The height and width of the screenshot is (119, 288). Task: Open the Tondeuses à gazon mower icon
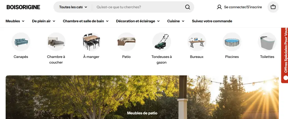(161, 42)
